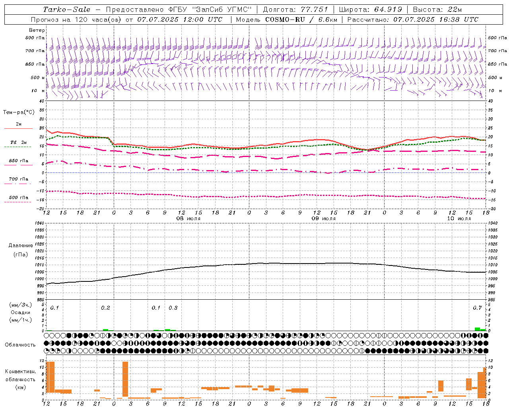
Task: Click the 'Ветер' wind panel label
Action: 37,30
